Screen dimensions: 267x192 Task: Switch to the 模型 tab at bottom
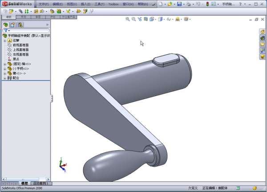(x=24, y=183)
